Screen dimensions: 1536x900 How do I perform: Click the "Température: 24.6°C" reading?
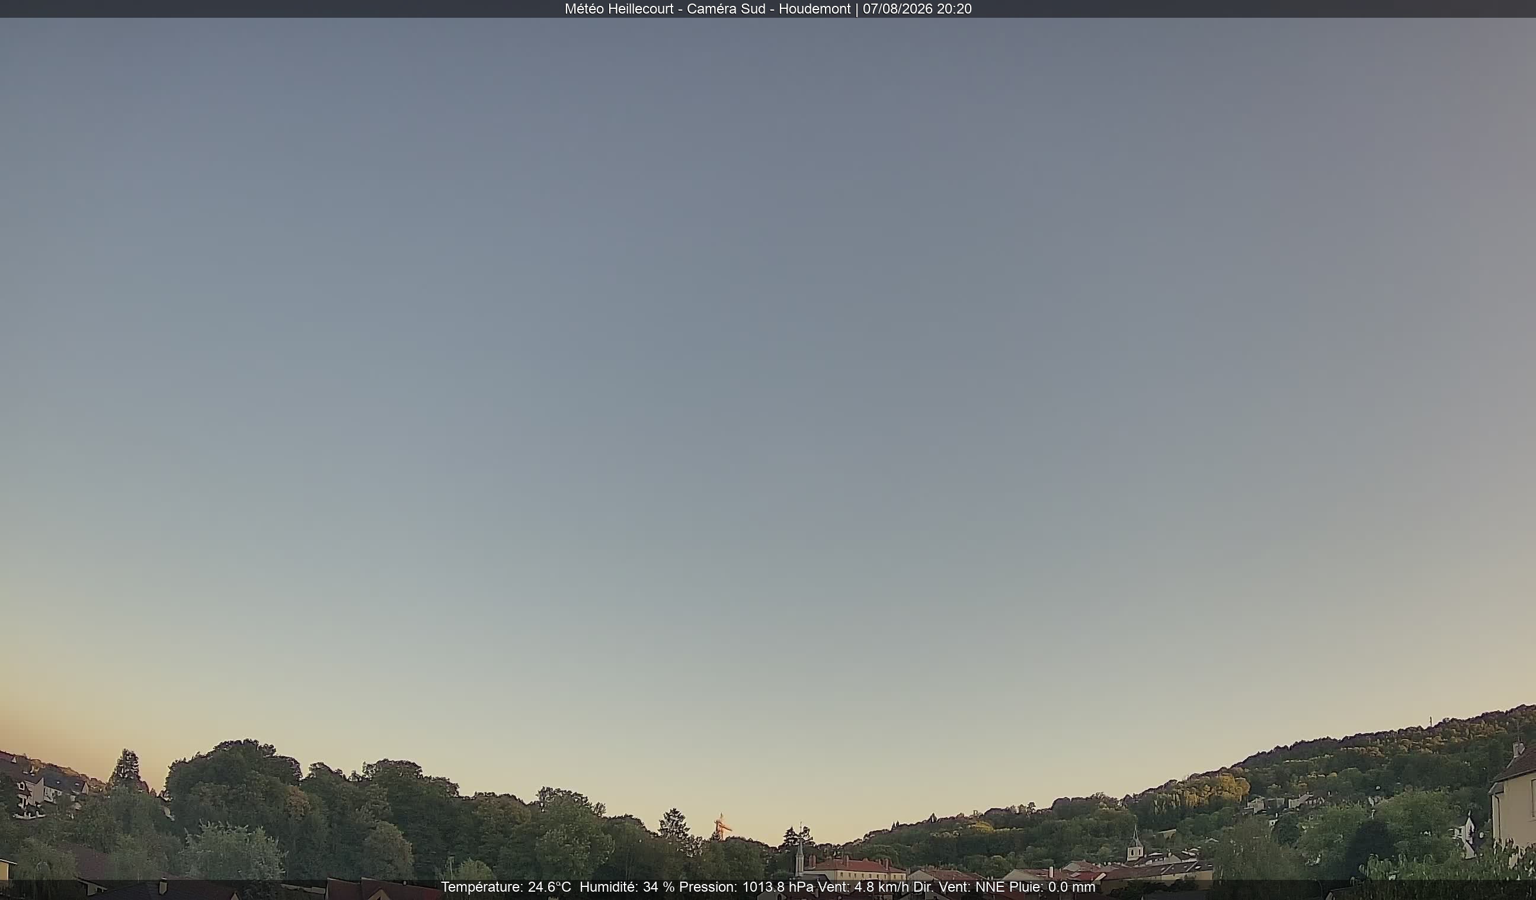[x=506, y=887]
